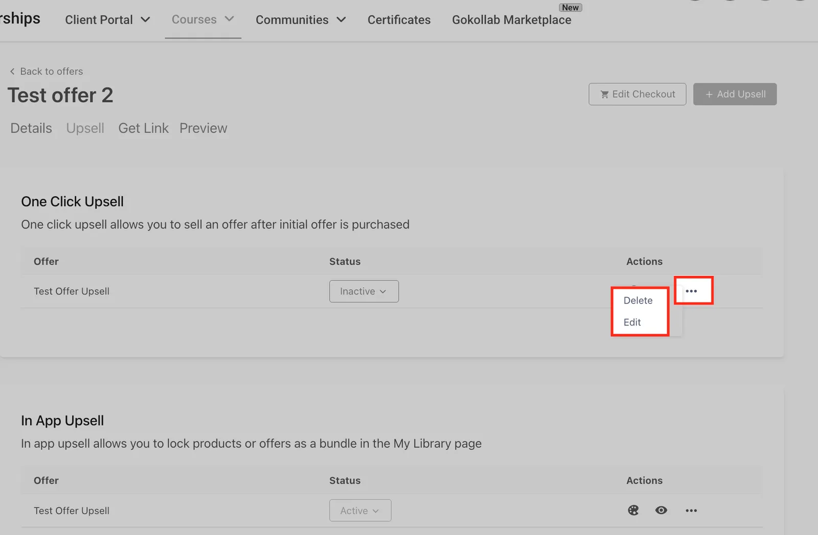Open the Preview tab
Image resolution: width=818 pixels, height=535 pixels.
(x=203, y=128)
